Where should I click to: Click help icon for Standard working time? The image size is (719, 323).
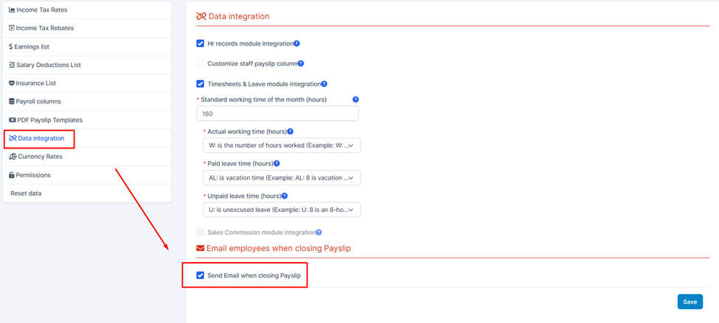355,99
